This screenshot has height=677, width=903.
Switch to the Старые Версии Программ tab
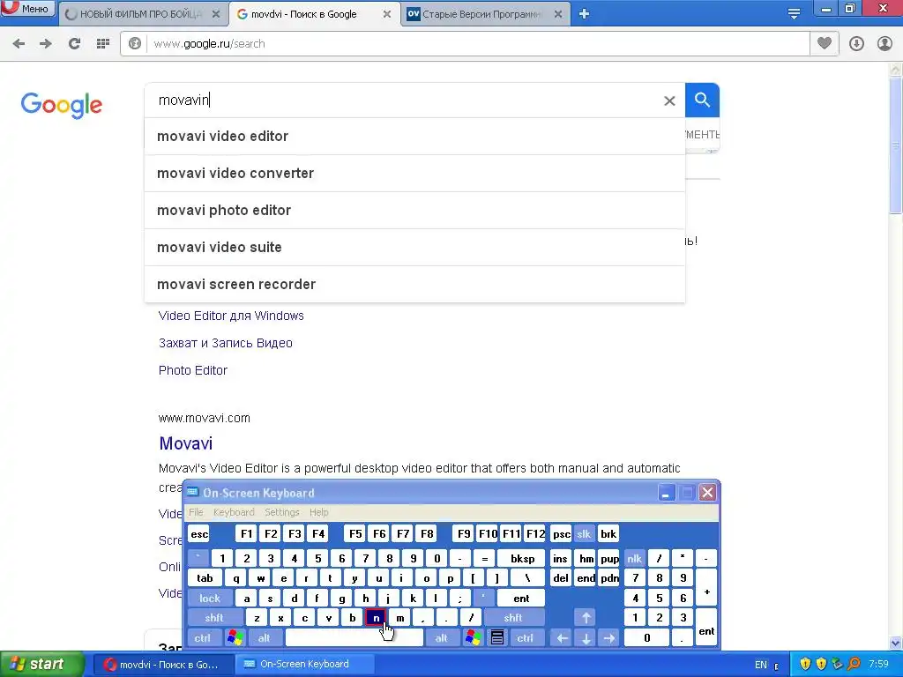pyautogui.click(x=481, y=14)
